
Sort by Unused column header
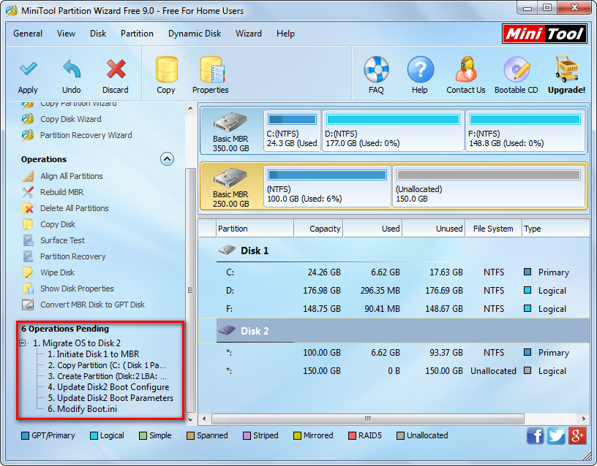[x=434, y=229]
